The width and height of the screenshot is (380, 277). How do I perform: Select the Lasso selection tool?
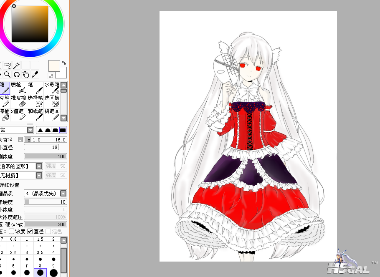[x=8, y=65]
